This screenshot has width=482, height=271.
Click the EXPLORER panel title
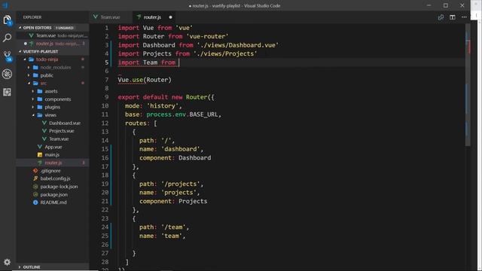pos(32,17)
